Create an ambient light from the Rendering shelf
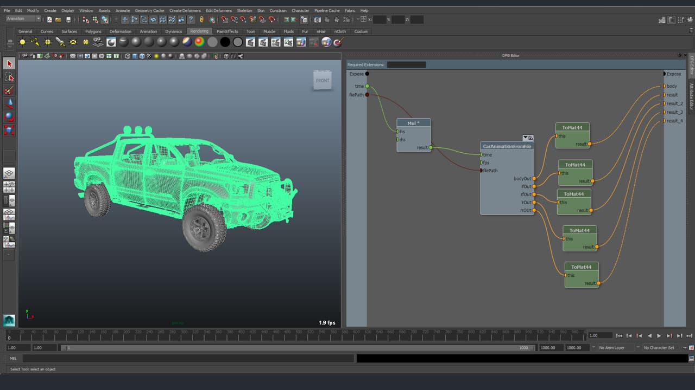The image size is (695, 390). pos(23,42)
